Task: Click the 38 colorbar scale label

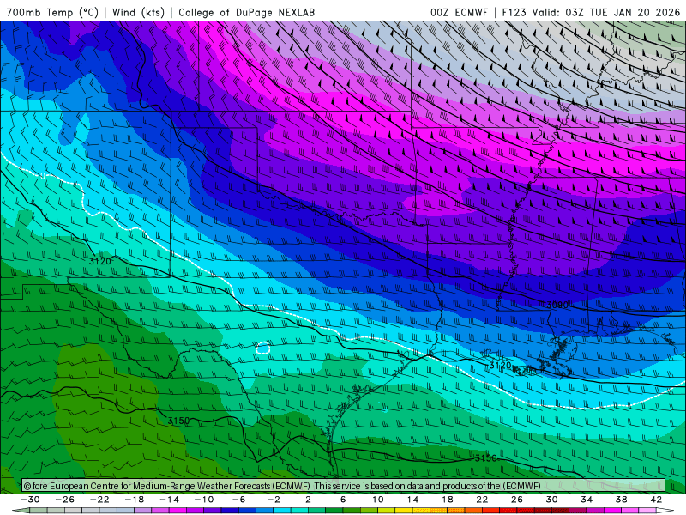Action: [621, 500]
